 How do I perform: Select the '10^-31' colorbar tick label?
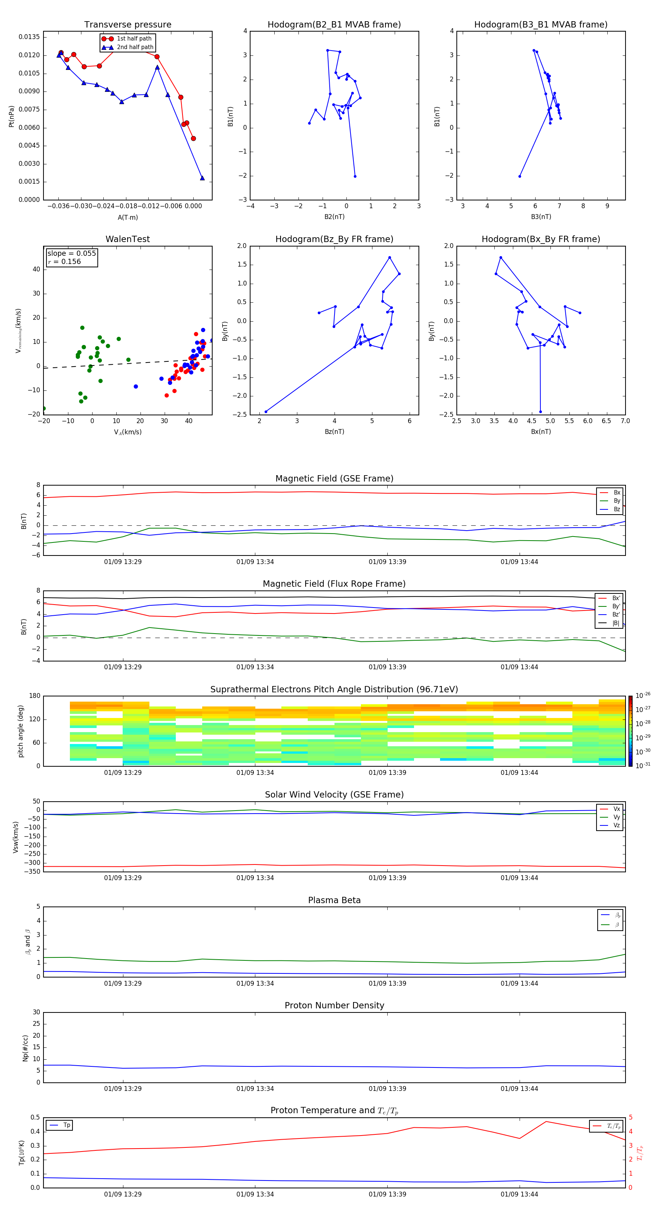(x=643, y=766)
